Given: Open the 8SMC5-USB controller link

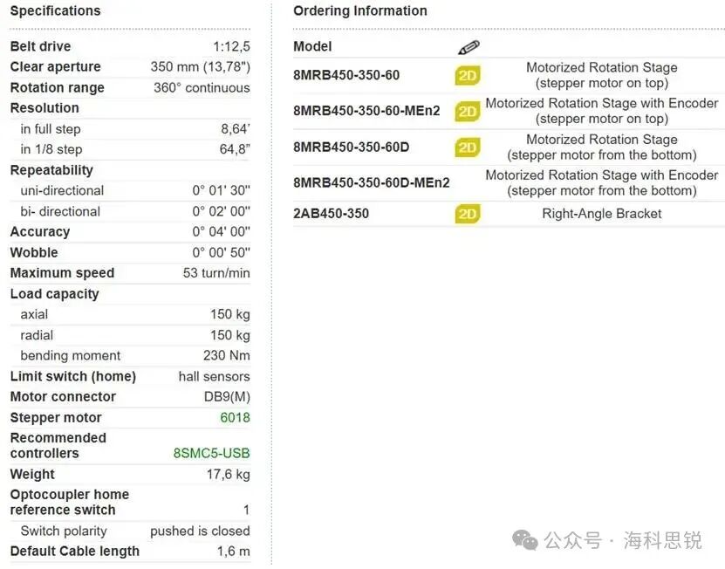Looking at the screenshot, I should 212,453.
